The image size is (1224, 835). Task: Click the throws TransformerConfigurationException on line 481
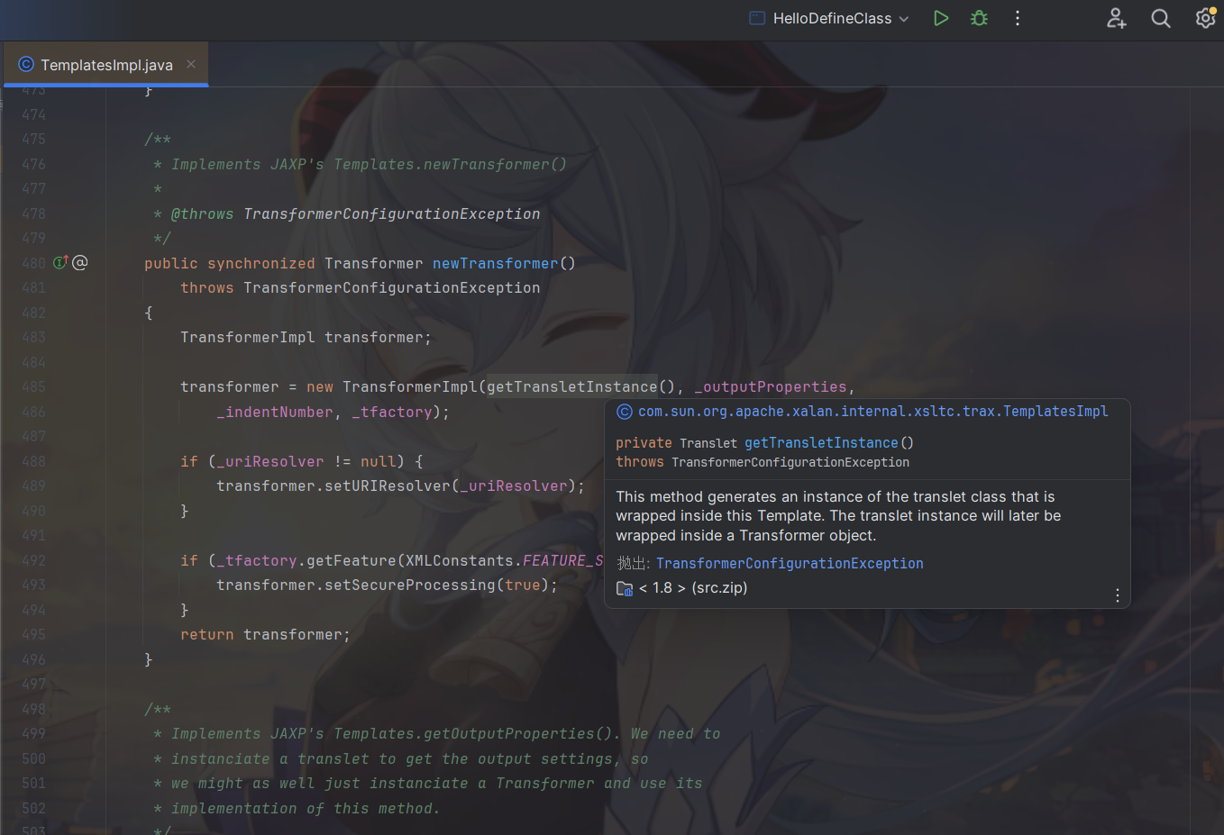coord(361,288)
